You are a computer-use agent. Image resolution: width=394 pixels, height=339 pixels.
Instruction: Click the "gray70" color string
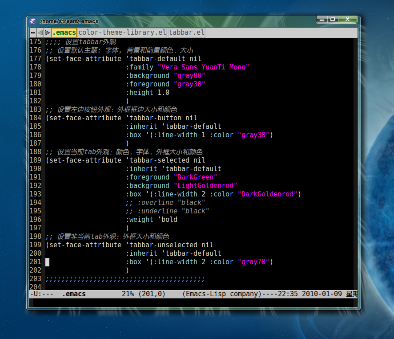[x=253, y=262]
